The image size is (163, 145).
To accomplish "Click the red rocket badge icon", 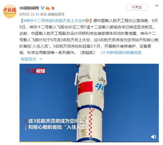I will point(53,8).
